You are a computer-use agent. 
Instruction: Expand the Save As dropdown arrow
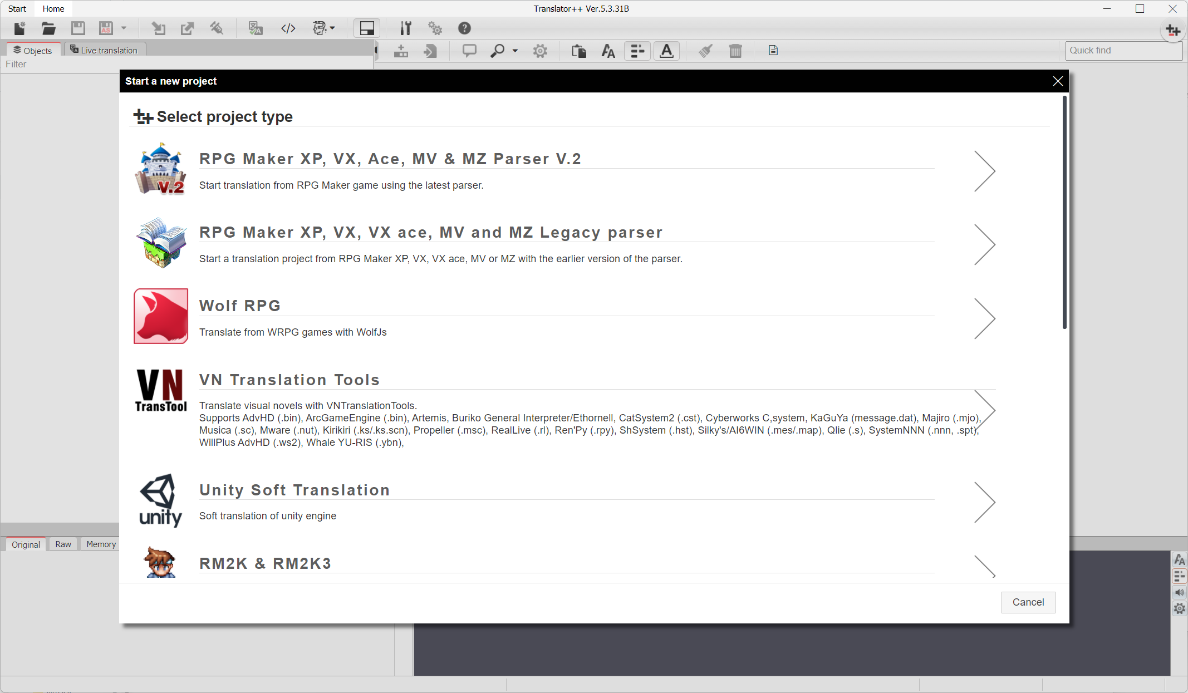click(x=124, y=28)
